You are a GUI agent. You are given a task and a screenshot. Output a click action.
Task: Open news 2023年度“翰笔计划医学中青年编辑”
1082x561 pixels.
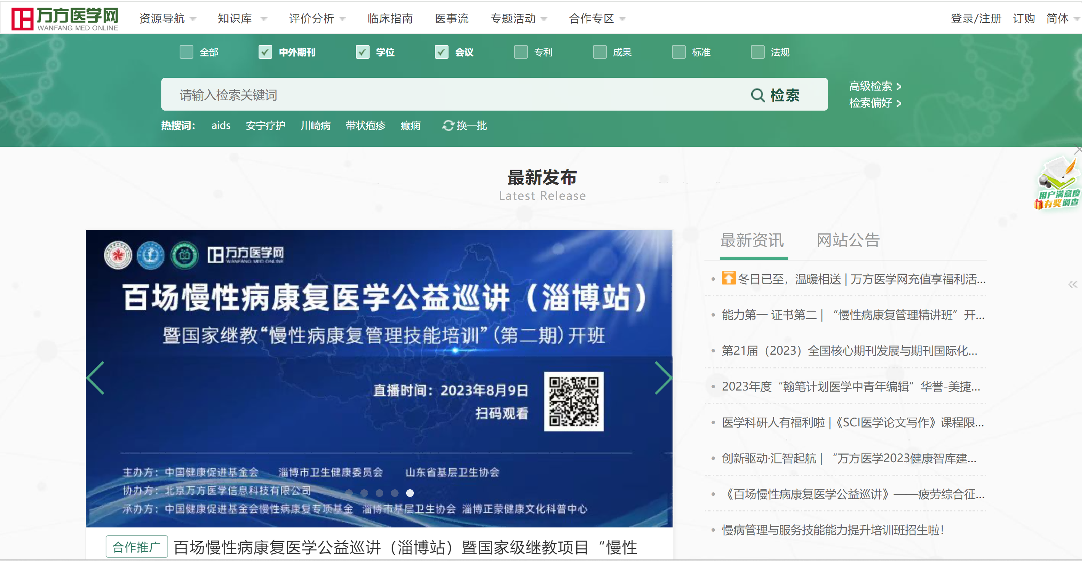point(851,386)
